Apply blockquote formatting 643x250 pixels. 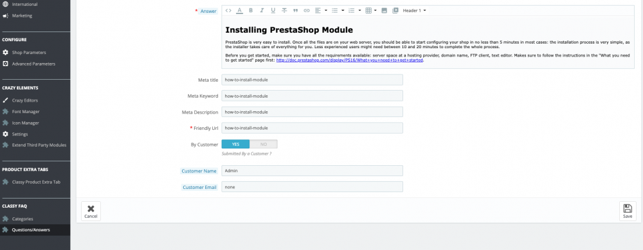point(295,11)
